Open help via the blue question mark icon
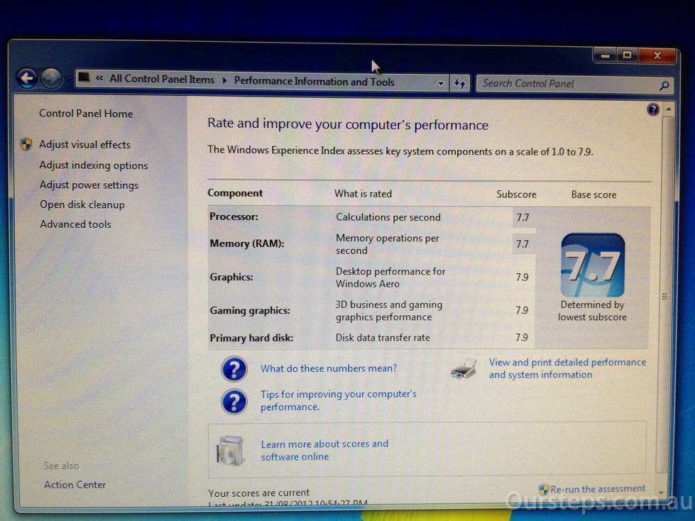This screenshot has height=521, width=695. click(653, 109)
